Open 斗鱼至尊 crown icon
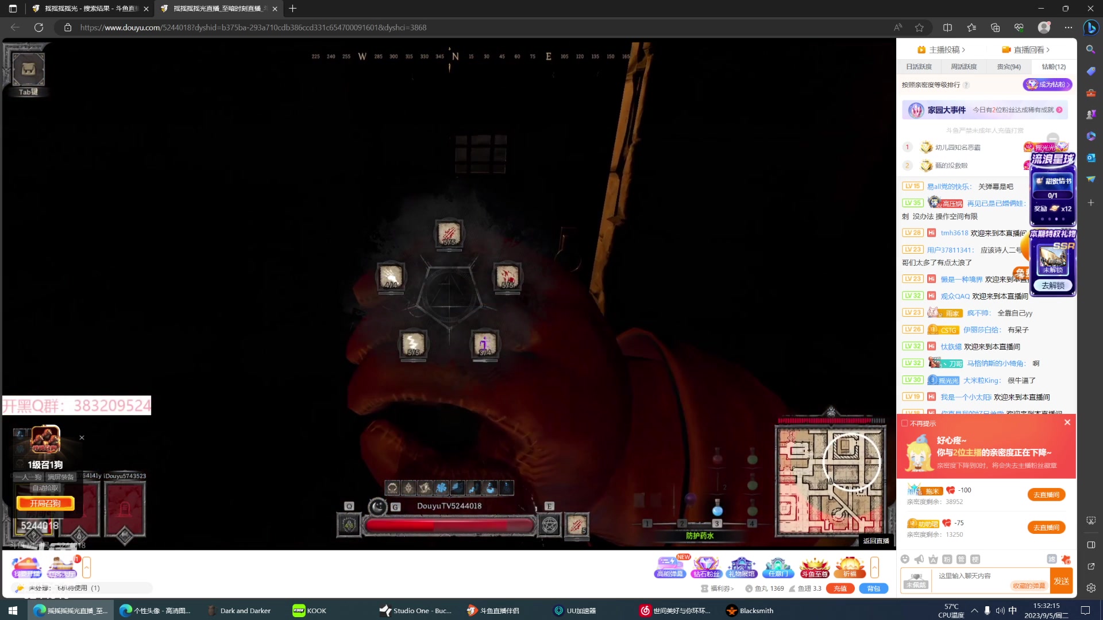The width and height of the screenshot is (1103, 620). pos(814,567)
